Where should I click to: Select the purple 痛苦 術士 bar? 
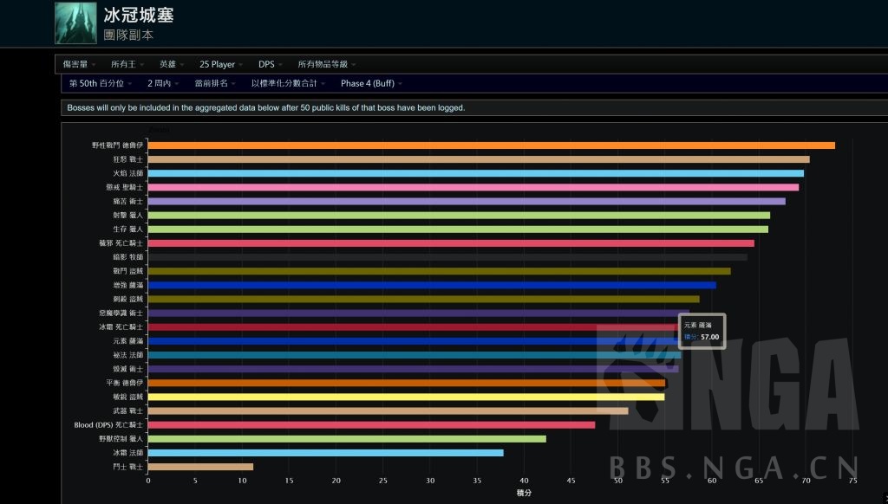point(467,202)
